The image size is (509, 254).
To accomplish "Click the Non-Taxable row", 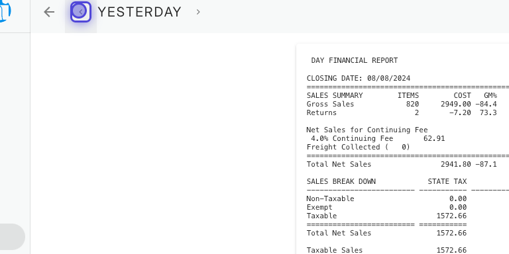I will click(386, 198).
